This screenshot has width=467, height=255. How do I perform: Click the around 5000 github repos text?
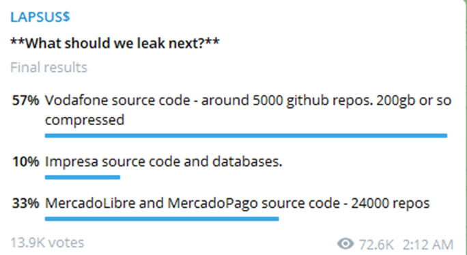pos(287,100)
